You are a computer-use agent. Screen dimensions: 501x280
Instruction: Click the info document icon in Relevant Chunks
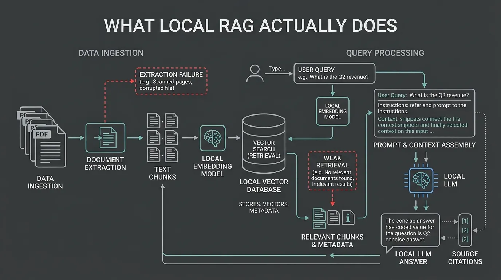point(348,217)
